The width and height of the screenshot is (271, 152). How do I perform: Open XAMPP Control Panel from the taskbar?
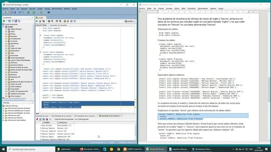[133, 149]
